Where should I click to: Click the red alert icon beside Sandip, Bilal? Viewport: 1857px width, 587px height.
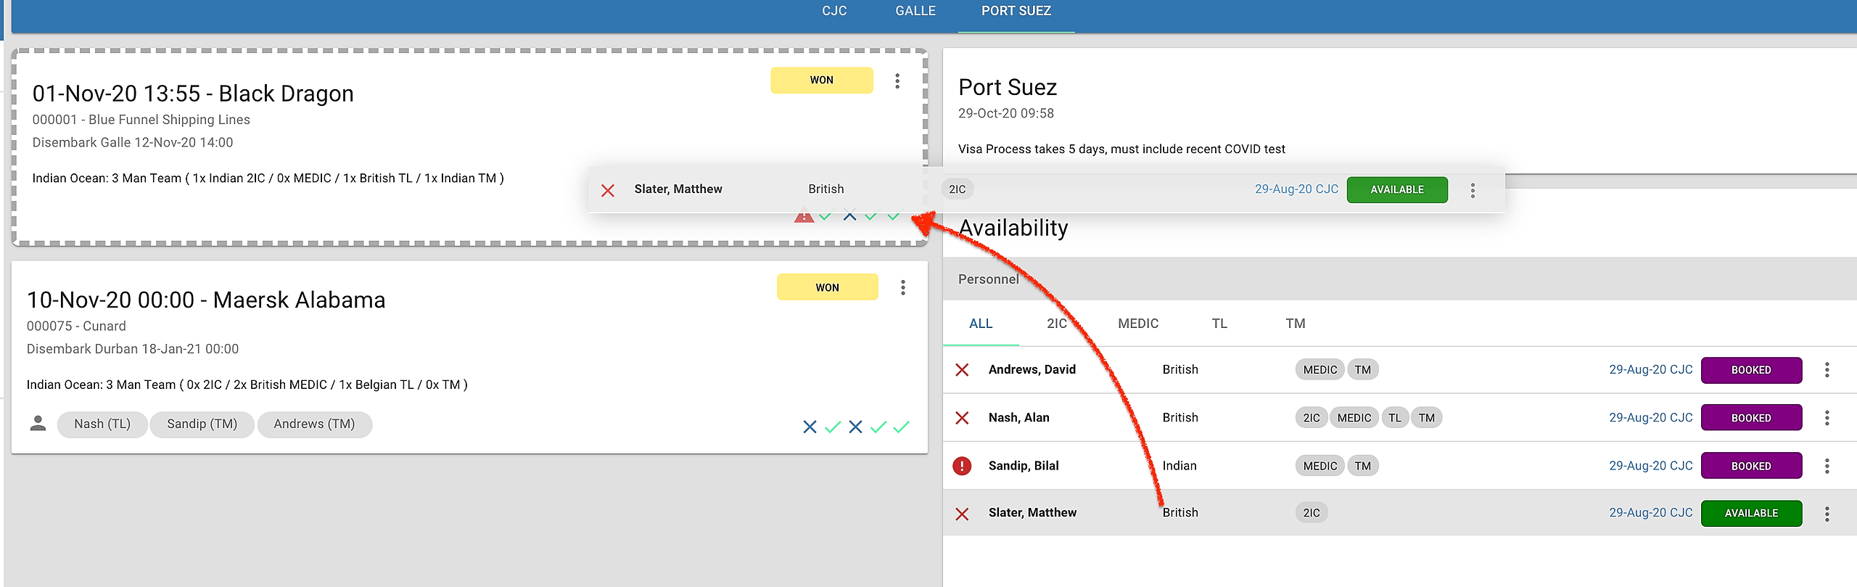click(x=962, y=466)
